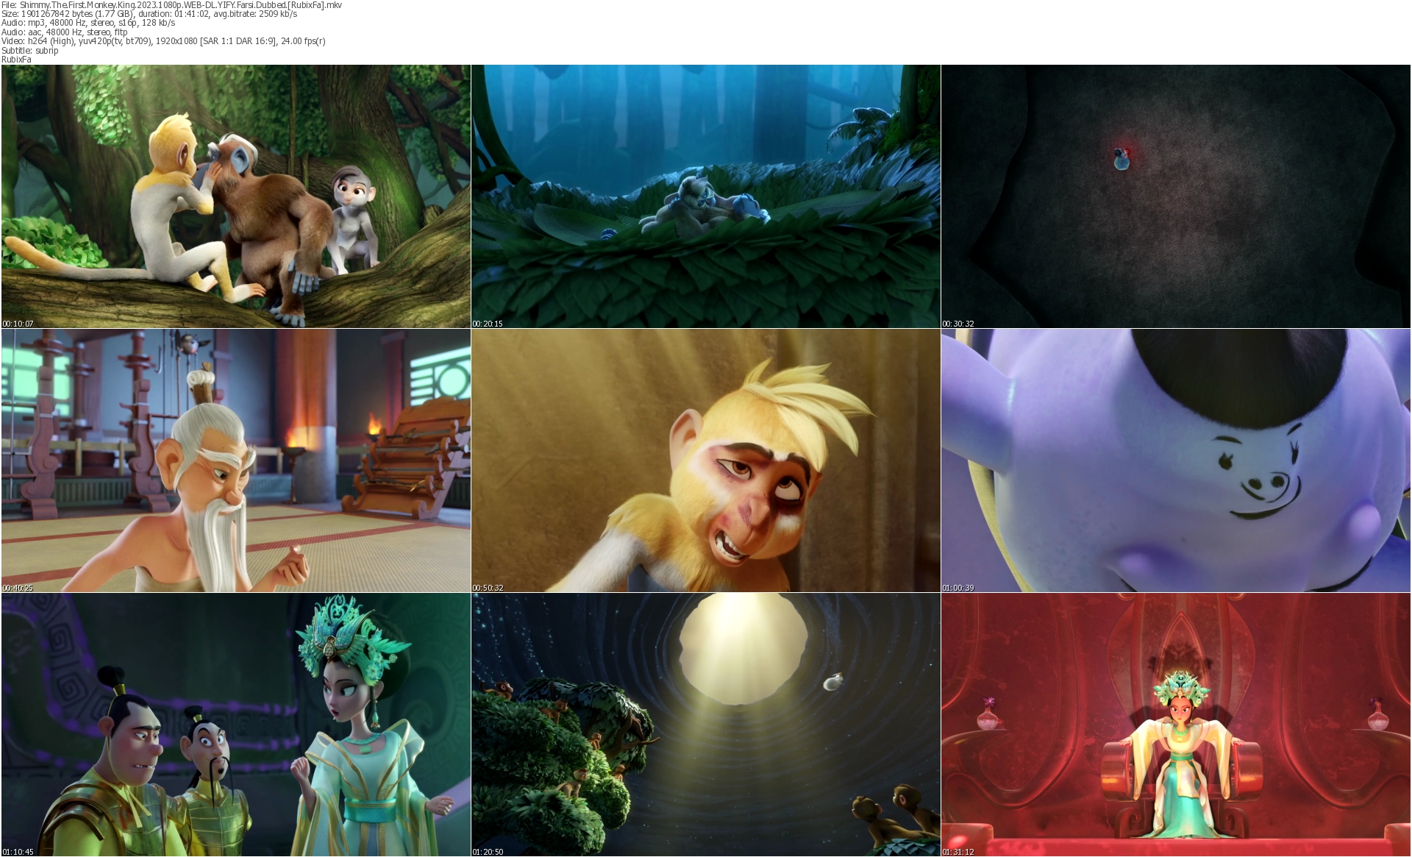
Task: Open the thumbnail of two guards with the green-crowned lady
Action: pos(236,725)
